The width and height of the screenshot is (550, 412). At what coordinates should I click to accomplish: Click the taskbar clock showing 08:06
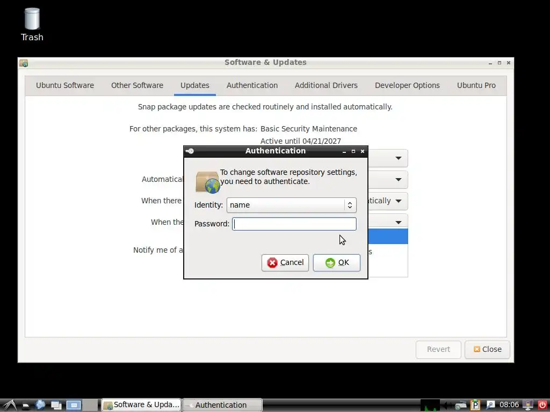(x=509, y=405)
